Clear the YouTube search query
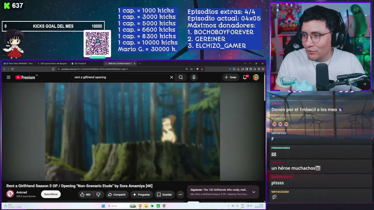 click(x=172, y=77)
